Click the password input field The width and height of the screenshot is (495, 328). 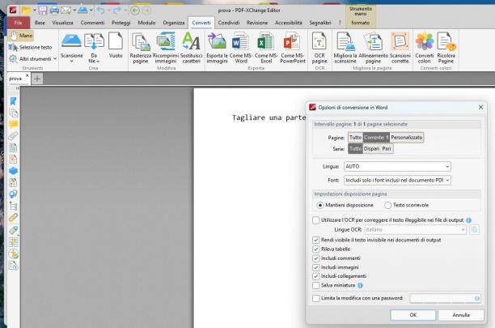[x=445, y=298]
